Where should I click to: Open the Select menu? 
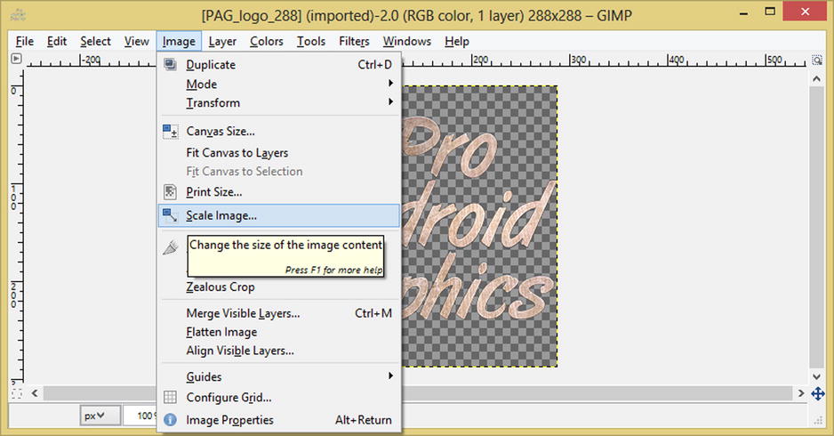(96, 41)
